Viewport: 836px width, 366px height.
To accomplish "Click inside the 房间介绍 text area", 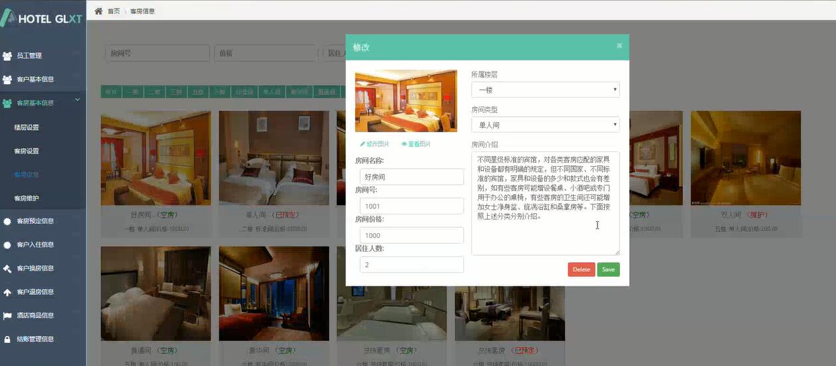I will 546,203.
